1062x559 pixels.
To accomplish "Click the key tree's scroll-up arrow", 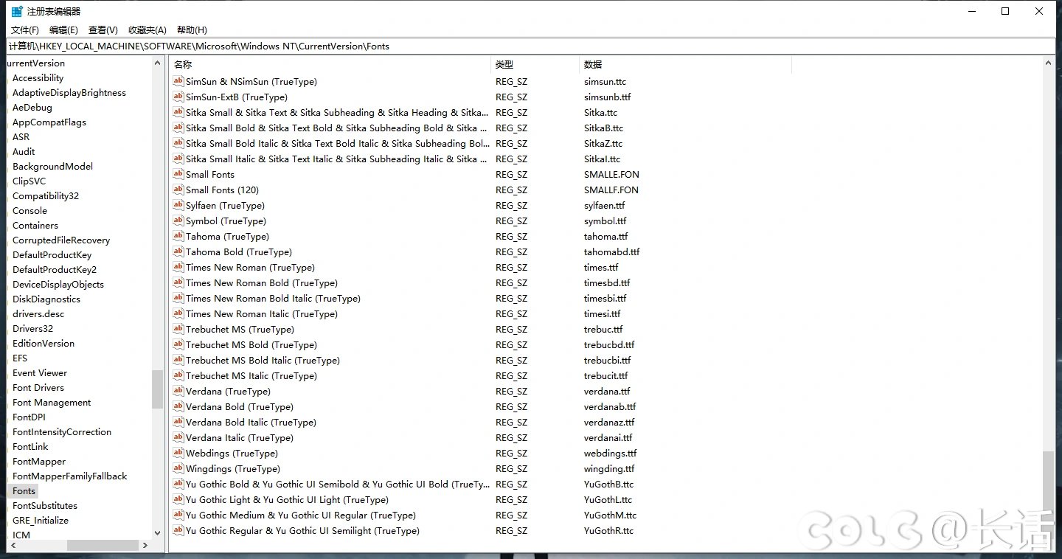I will pyautogui.click(x=157, y=63).
